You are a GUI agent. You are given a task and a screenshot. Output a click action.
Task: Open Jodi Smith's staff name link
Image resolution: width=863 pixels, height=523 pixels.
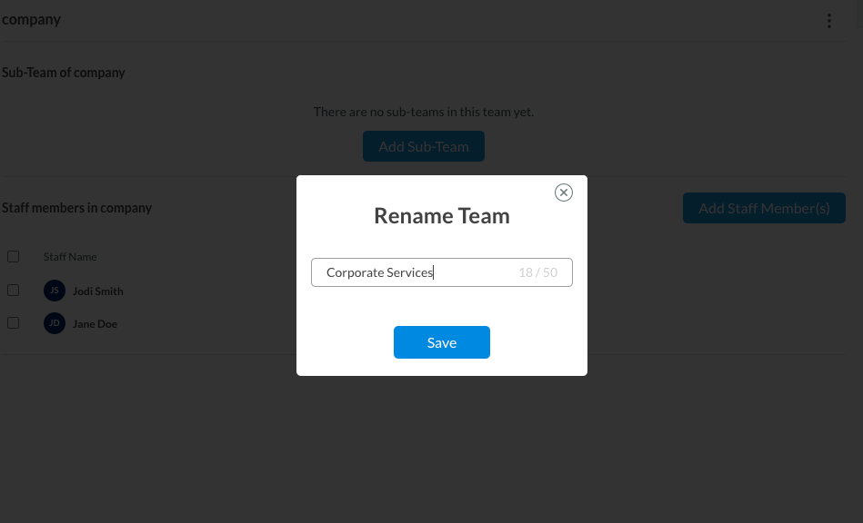click(98, 291)
